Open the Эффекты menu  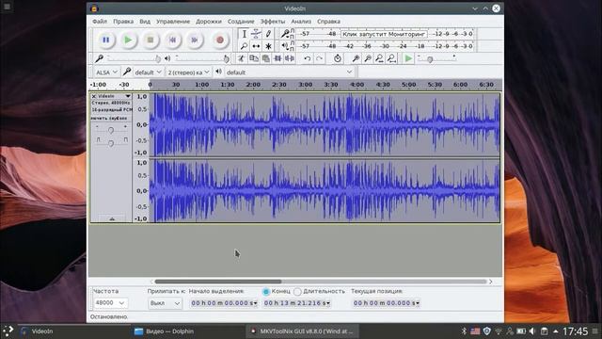273,22
